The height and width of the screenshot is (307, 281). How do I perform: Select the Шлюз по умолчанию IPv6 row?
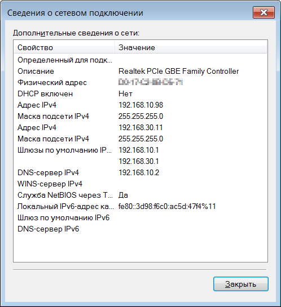140,218
